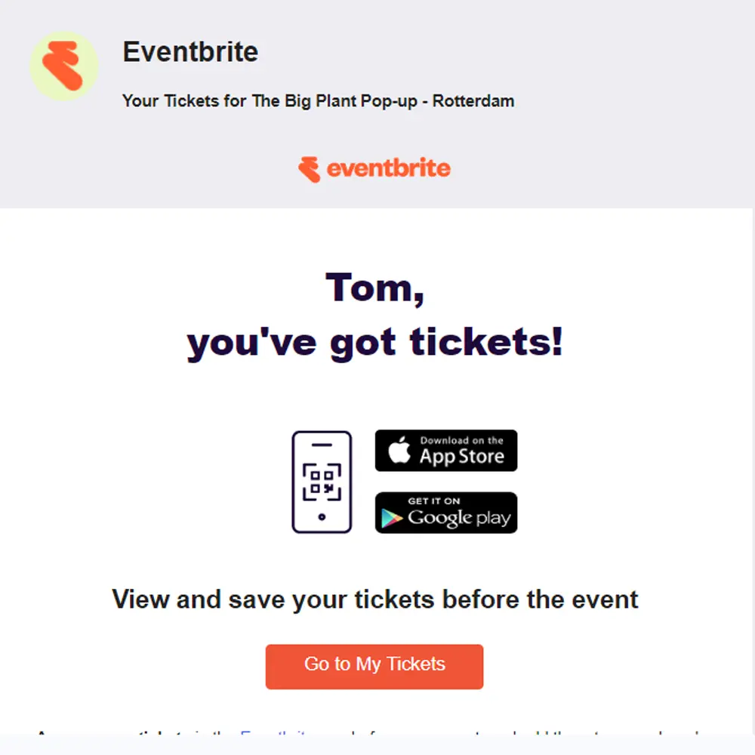Click the Apple logo on App Store badge
This screenshot has height=755, width=755.
(x=399, y=451)
